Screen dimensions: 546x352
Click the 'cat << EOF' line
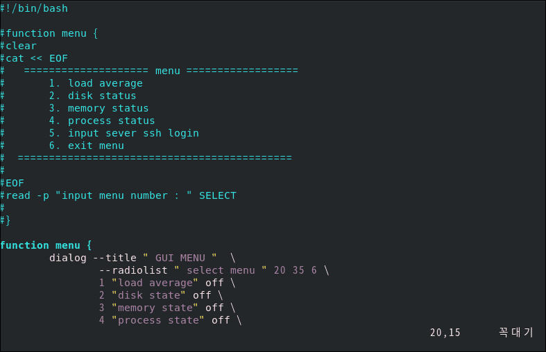pyautogui.click(x=36, y=58)
